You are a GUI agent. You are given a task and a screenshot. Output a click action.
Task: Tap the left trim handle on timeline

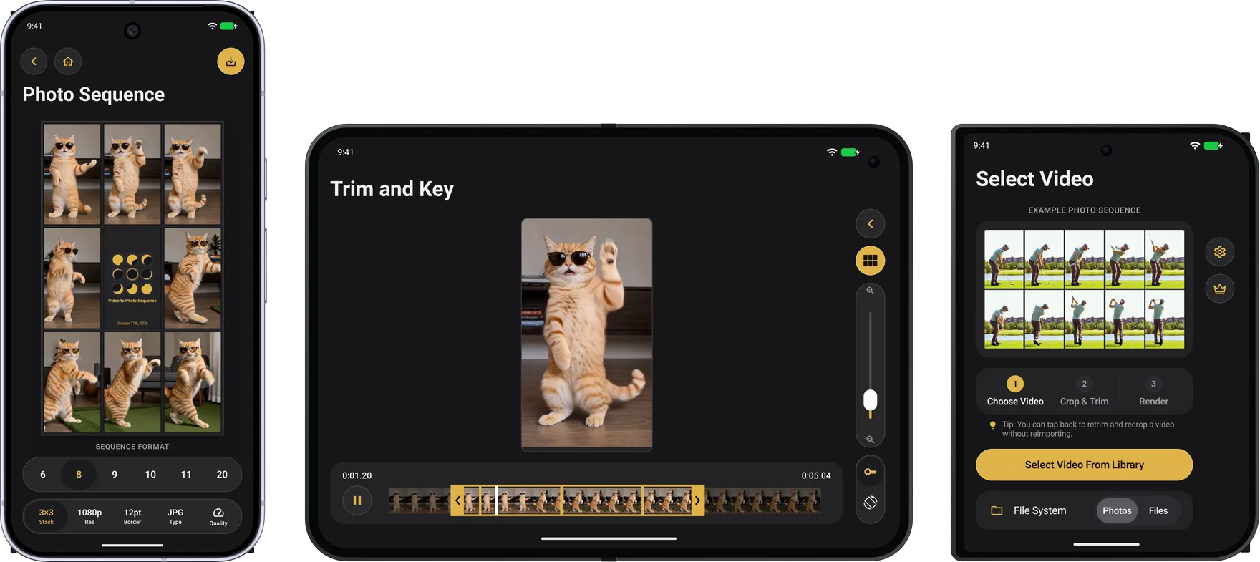pyautogui.click(x=457, y=500)
